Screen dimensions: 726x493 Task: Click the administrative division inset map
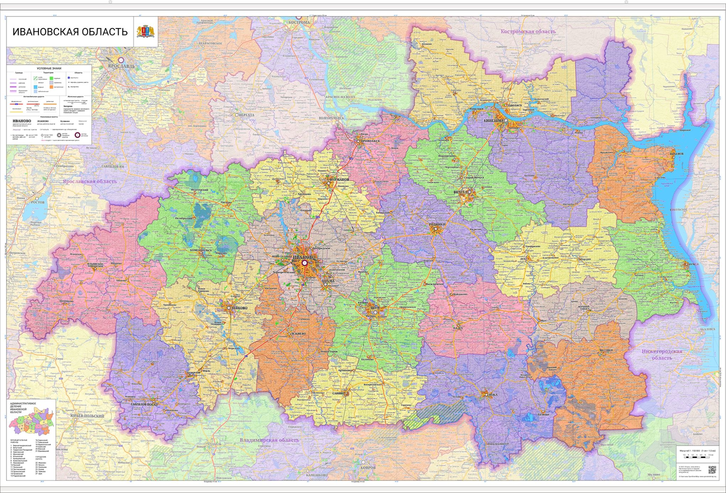coord(31,421)
